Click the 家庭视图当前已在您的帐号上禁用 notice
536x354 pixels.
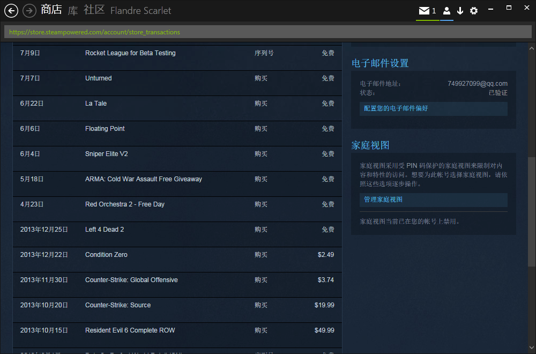(410, 222)
